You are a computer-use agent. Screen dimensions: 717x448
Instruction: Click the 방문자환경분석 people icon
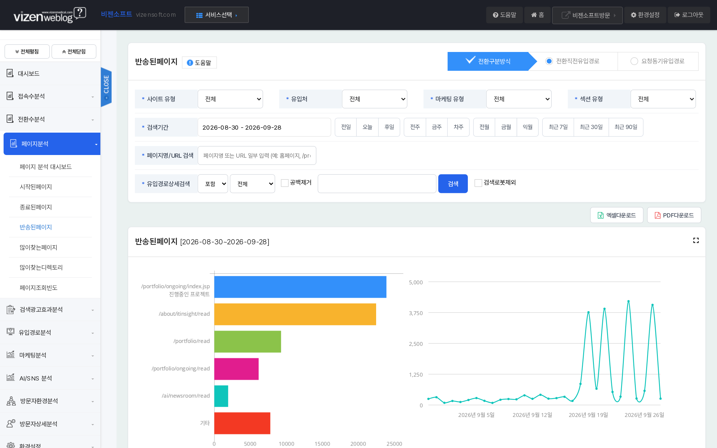pos(11,401)
